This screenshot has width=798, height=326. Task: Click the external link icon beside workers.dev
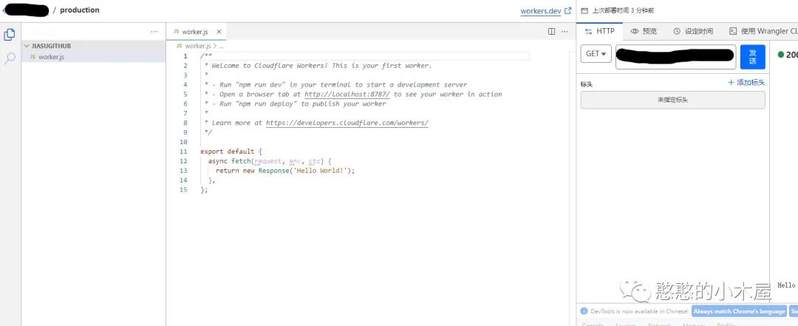[x=567, y=11]
